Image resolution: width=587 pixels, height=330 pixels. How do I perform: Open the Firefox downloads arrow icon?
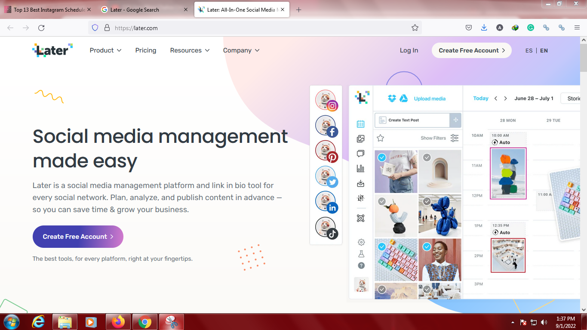[484, 28]
